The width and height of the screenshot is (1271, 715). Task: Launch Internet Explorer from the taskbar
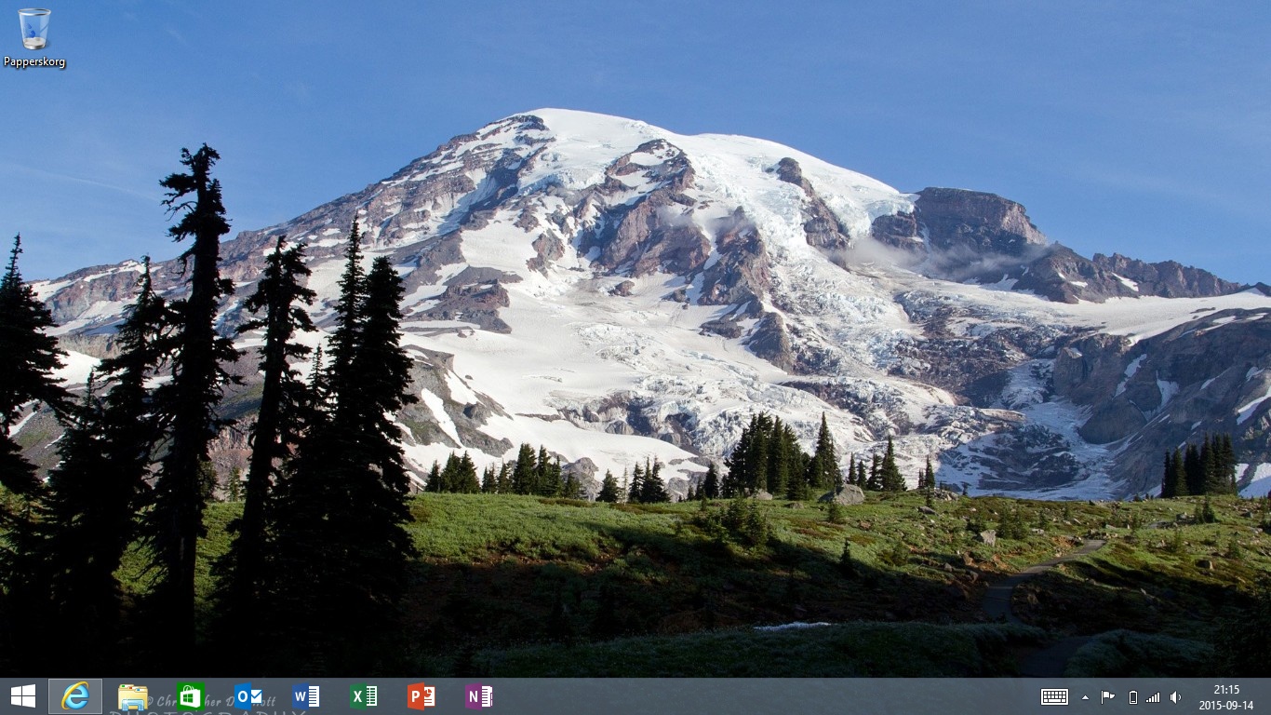(x=75, y=696)
